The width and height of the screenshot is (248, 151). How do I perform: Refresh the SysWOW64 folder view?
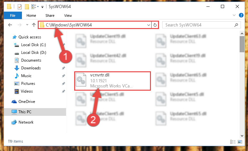click(x=155, y=25)
